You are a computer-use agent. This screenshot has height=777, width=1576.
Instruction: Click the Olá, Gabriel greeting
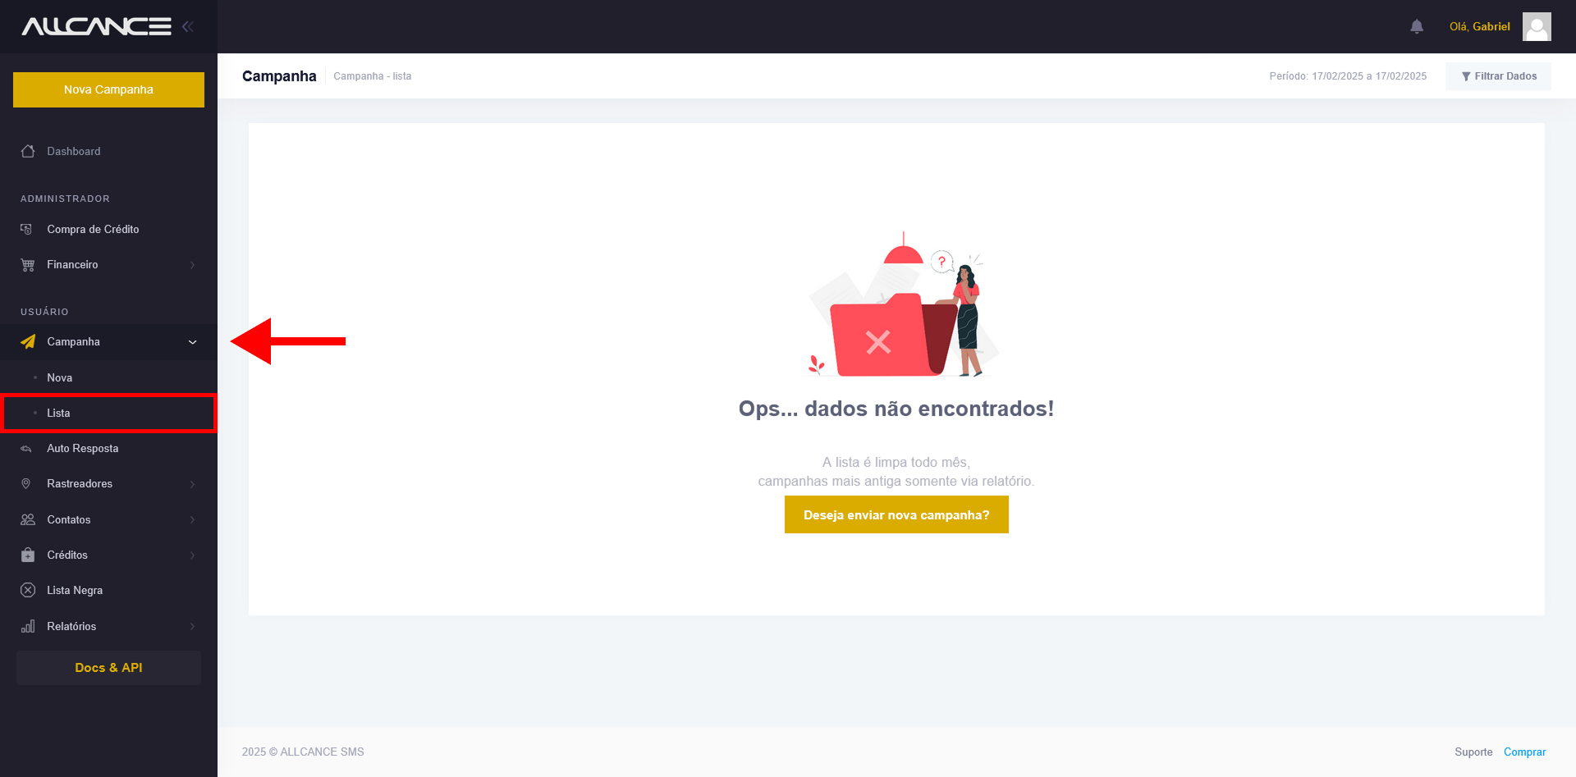pyautogui.click(x=1479, y=26)
